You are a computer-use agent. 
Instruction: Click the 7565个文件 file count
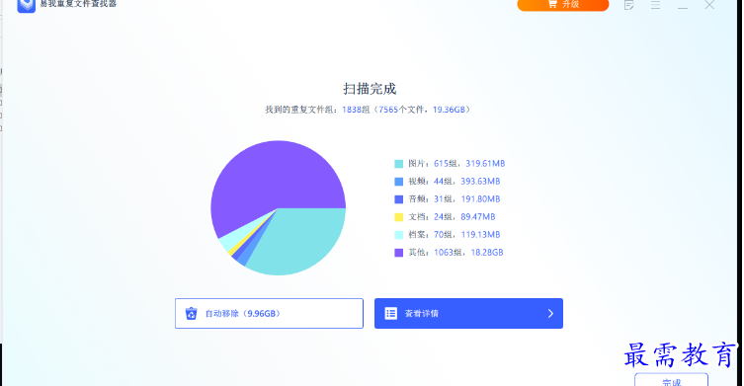[401, 110]
